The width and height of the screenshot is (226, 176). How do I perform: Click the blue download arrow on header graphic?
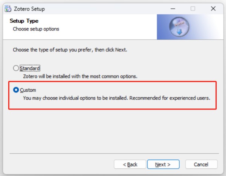point(179,32)
